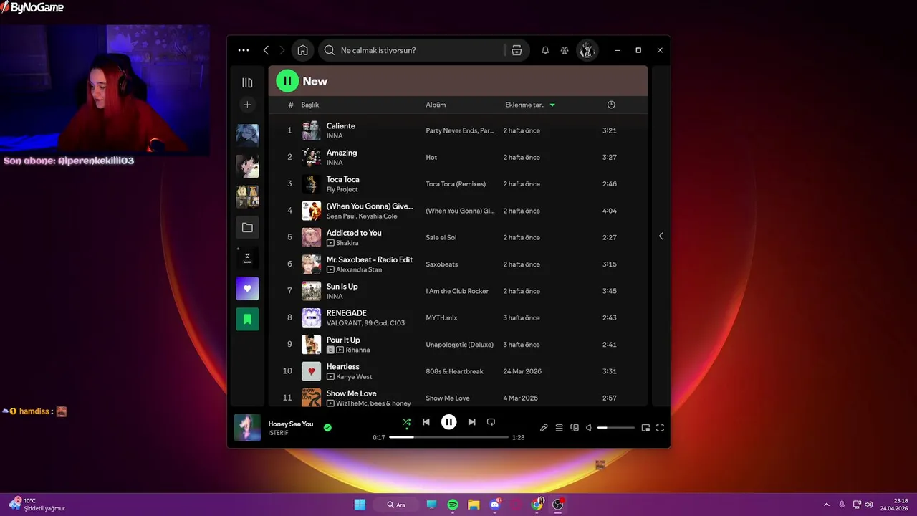Pause playlist with green button beside New
The width and height of the screenshot is (917, 516).
pos(287,81)
